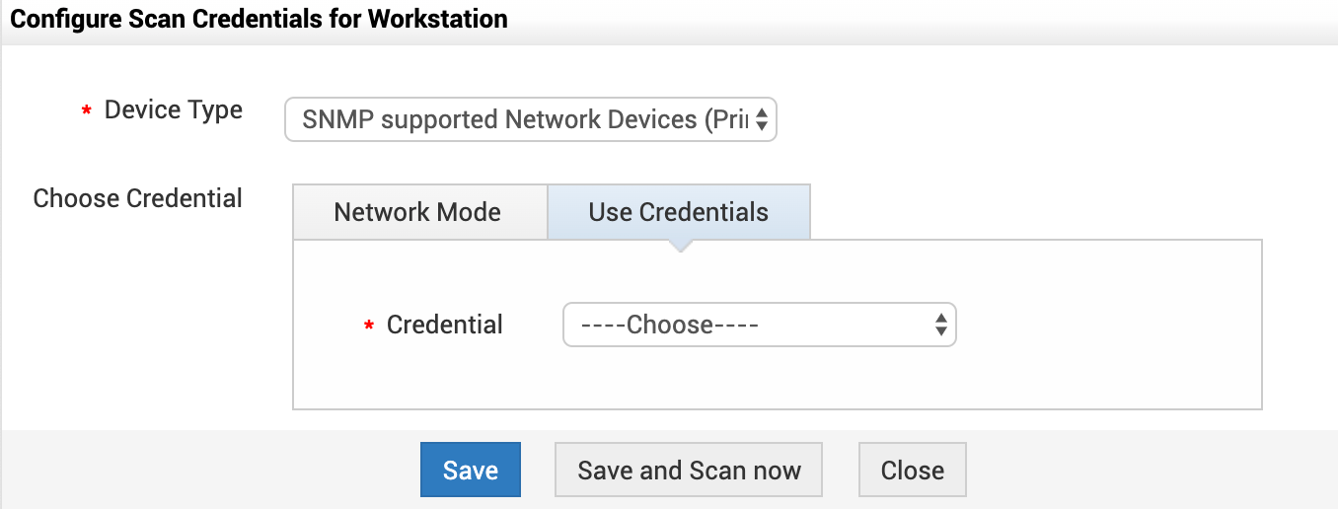Click the red asterisk beside Device Type

(87, 112)
